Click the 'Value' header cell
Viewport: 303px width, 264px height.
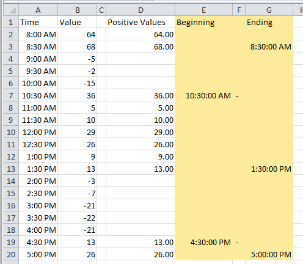pyautogui.click(x=78, y=22)
